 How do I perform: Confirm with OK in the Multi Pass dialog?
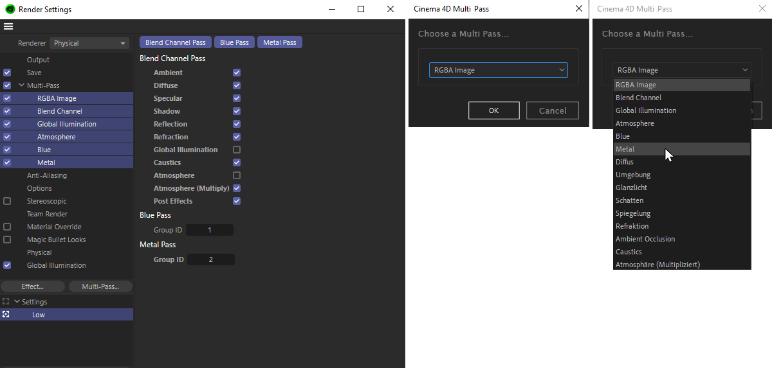coord(494,110)
